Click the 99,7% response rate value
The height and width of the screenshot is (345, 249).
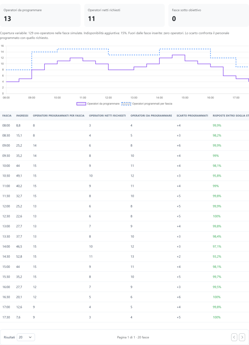pos(217,277)
